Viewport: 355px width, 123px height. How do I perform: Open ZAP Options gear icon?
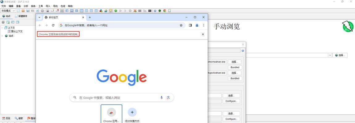point(42,10)
